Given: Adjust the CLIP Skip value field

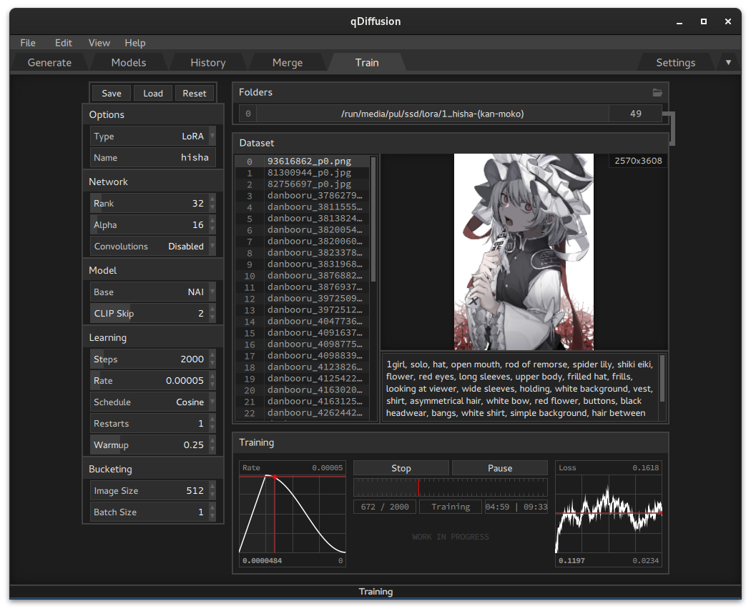Looking at the screenshot, I should click(x=153, y=314).
